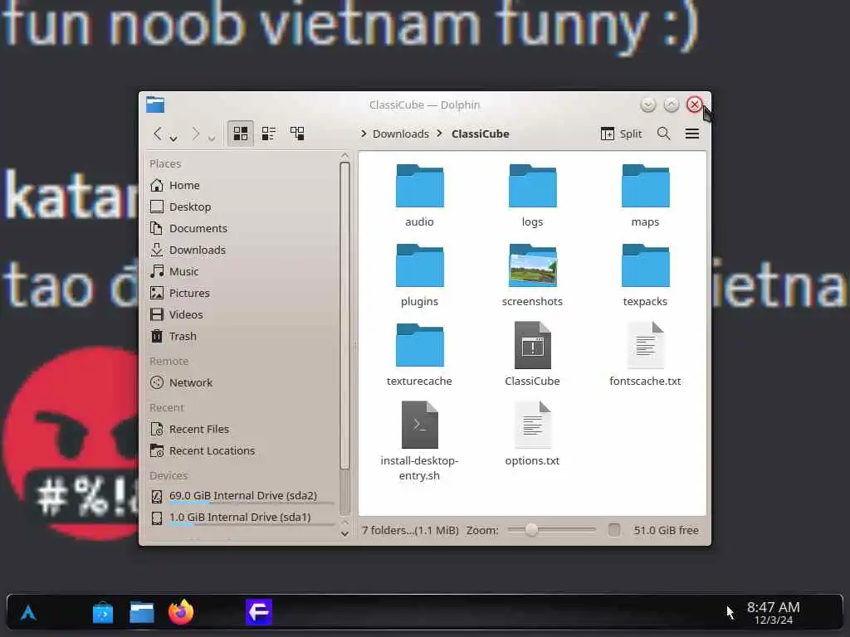
Task: Go back with the back arrow
Action: (x=157, y=134)
